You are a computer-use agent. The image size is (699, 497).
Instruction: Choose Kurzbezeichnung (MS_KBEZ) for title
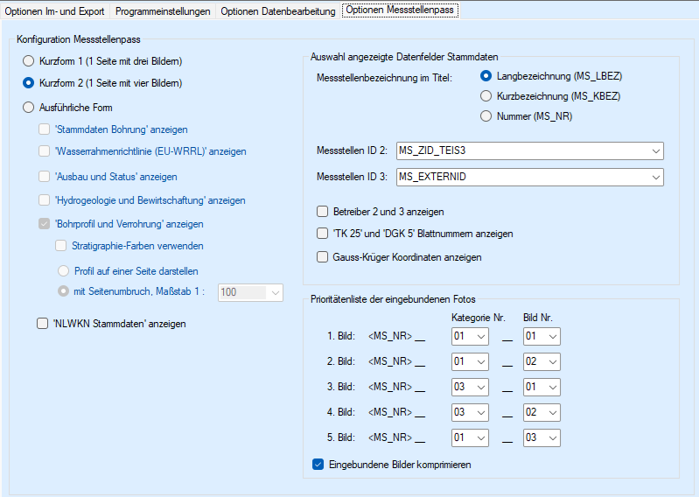tap(486, 96)
